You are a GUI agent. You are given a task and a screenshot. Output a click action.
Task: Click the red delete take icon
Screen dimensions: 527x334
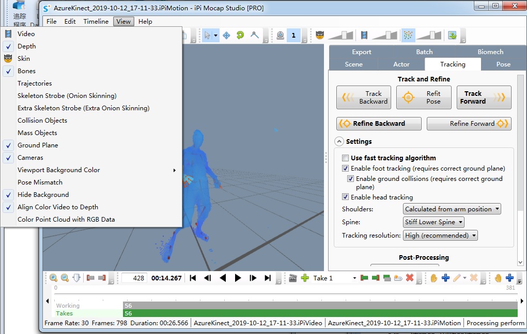point(409,278)
